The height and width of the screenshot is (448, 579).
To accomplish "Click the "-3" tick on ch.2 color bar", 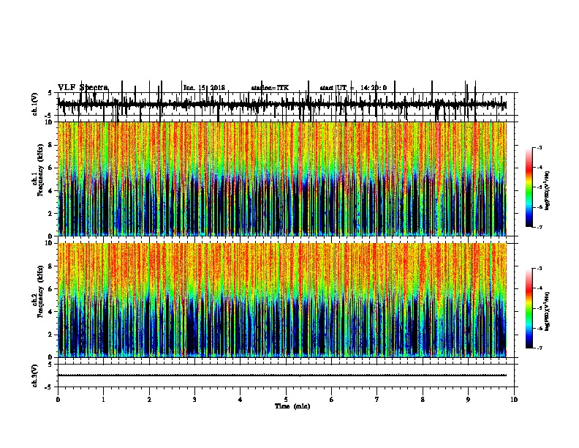I will pos(540,269).
